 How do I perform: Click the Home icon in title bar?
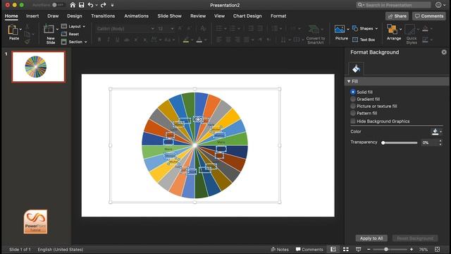tap(73, 5)
